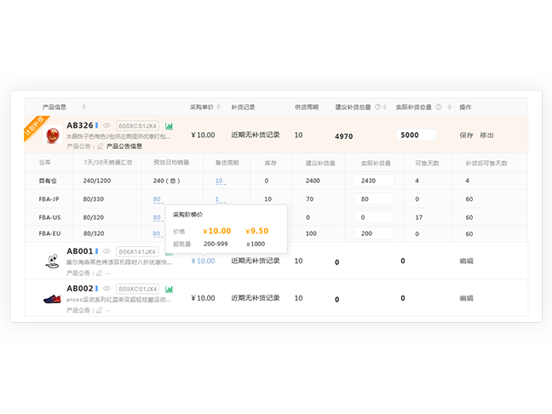Click the AB002 shoe product thumbnail

point(51,298)
